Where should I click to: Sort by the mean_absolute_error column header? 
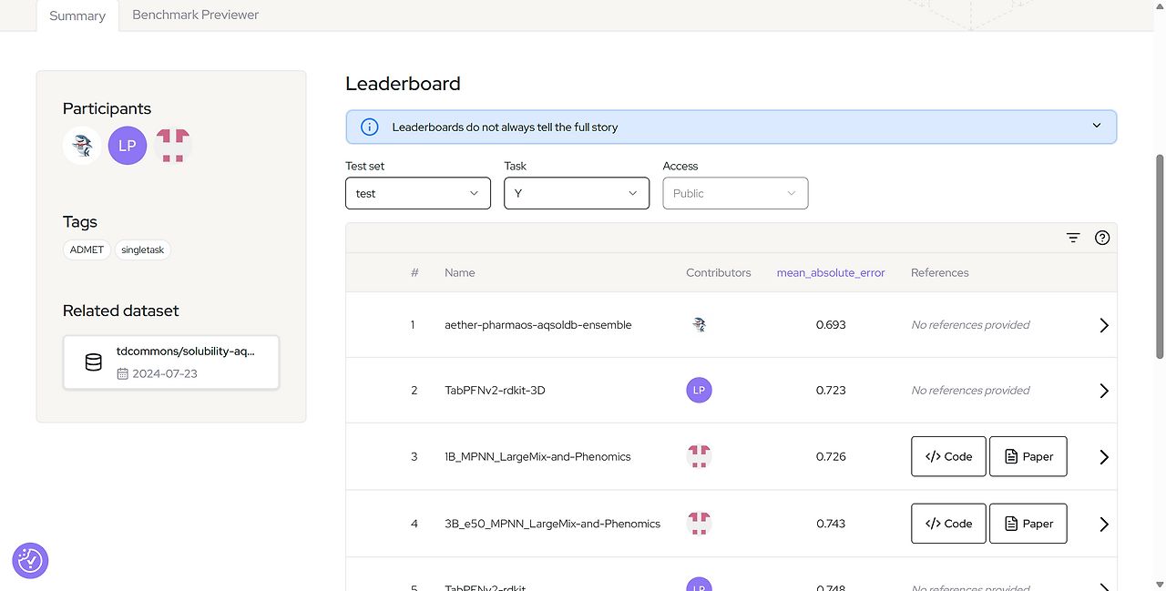point(831,272)
